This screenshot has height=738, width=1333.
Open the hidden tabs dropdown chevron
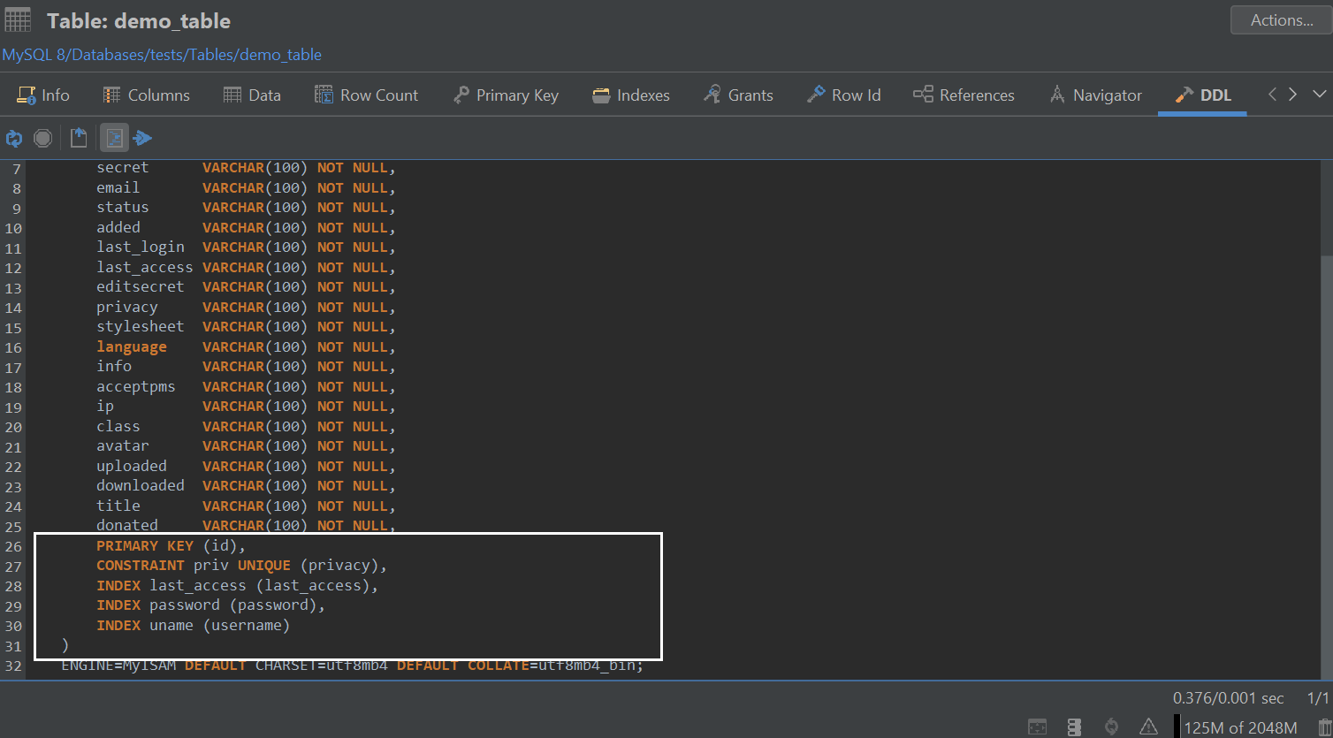1321,92
